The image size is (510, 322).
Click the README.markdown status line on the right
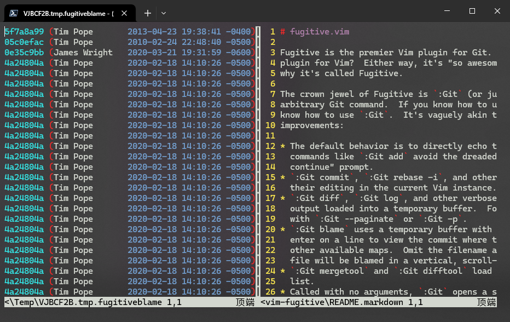[x=379, y=302]
